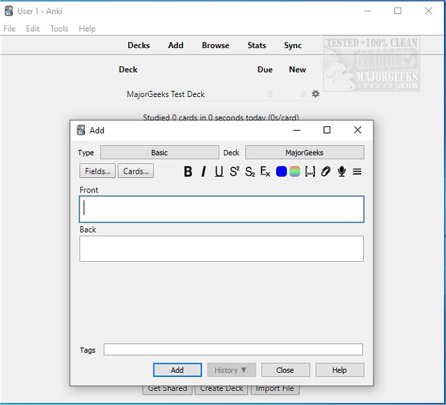Click the Import File button
Screen dimensions: 446x405
pos(275,390)
